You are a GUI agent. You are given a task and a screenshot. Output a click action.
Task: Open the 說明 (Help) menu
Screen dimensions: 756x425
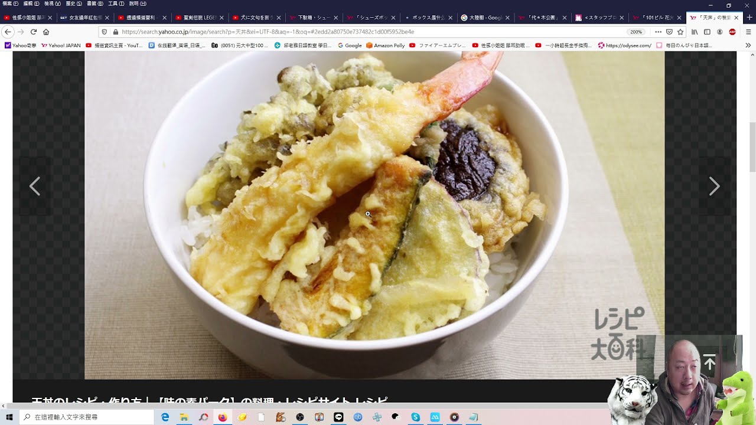coord(137,4)
